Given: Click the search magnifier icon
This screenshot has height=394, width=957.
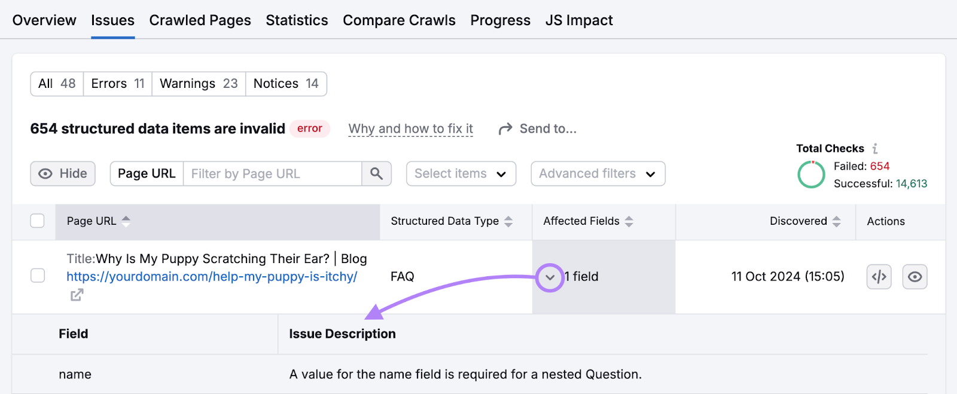Looking at the screenshot, I should [x=376, y=173].
